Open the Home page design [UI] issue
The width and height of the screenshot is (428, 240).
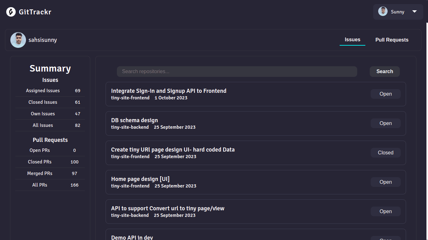coord(140,179)
